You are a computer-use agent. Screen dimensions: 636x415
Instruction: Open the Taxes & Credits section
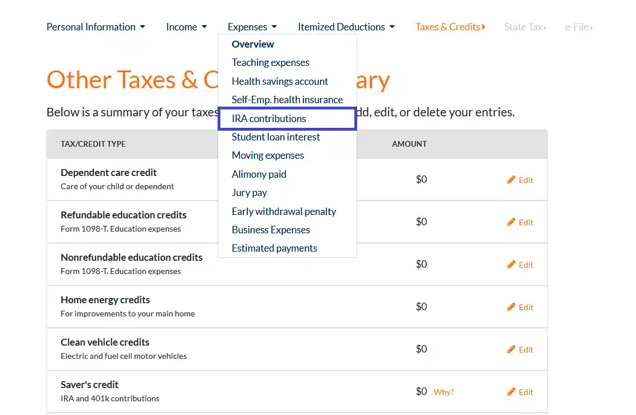[x=450, y=27]
